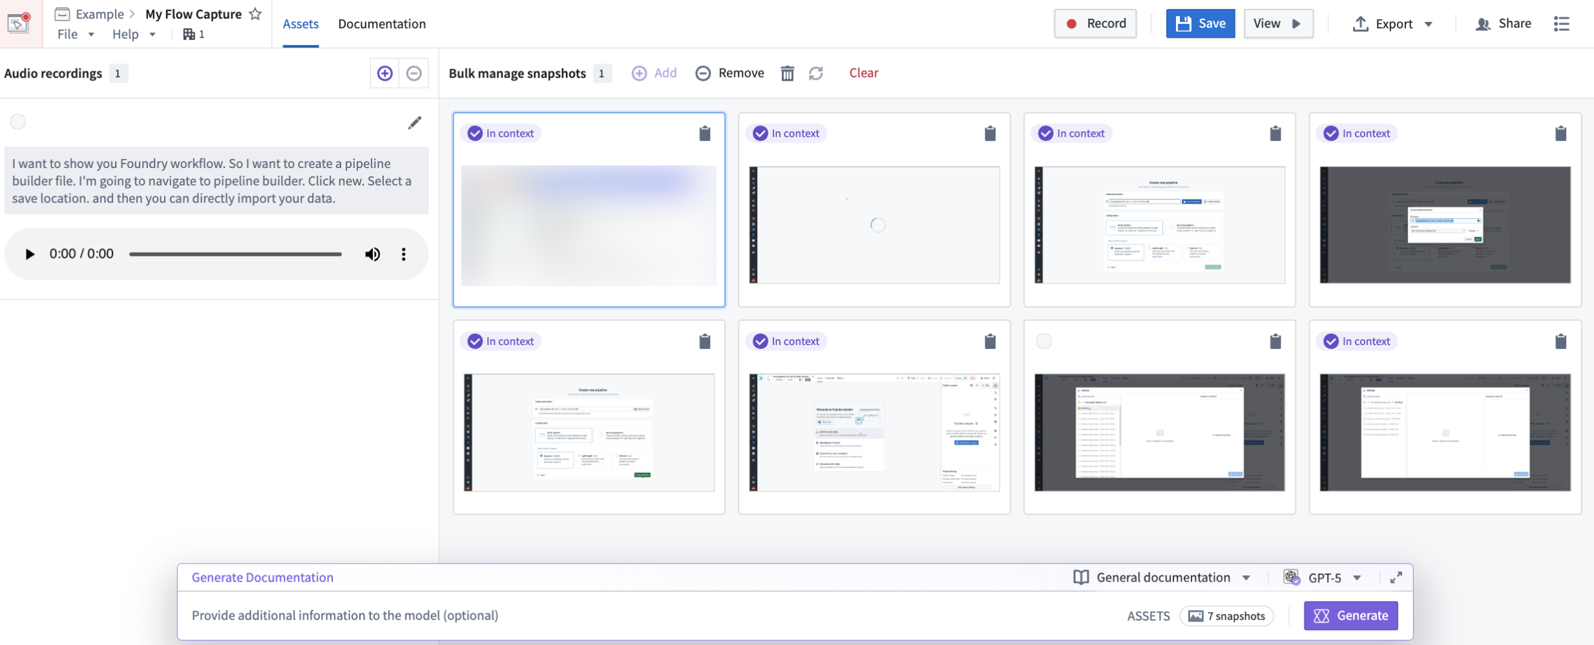1594x645 pixels.
Task: Toggle off In context on the first snapshot
Action: (501, 132)
